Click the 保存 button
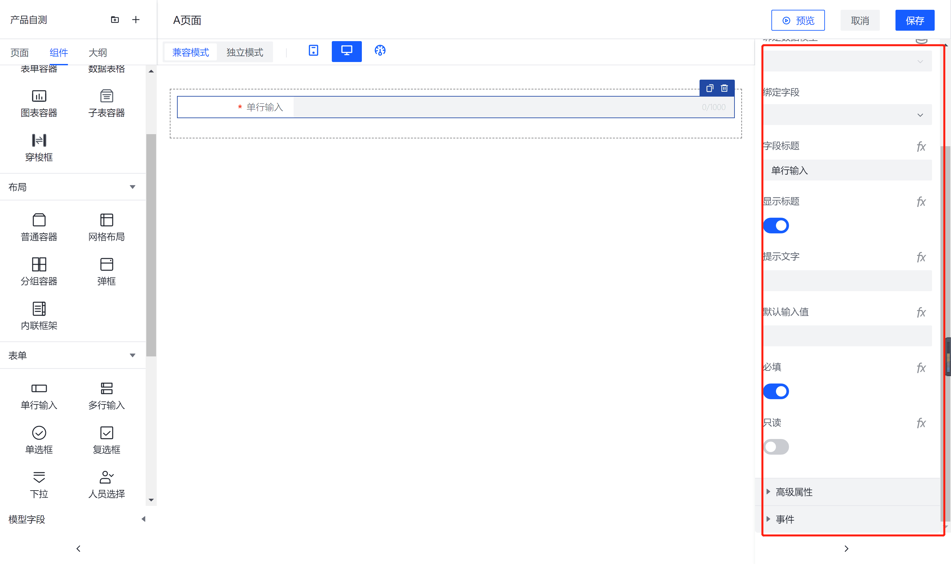This screenshot has height=564, width=951. pyautogui.click(x=914, y=21)
